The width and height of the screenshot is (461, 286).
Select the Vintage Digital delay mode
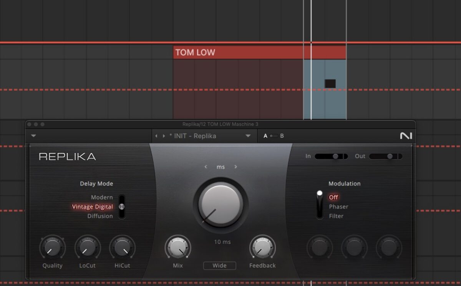pos(93,207)
